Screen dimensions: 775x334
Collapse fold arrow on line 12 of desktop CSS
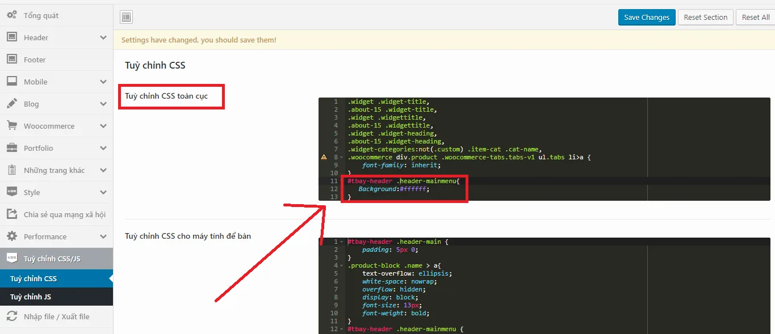click(x=341, y=329)
